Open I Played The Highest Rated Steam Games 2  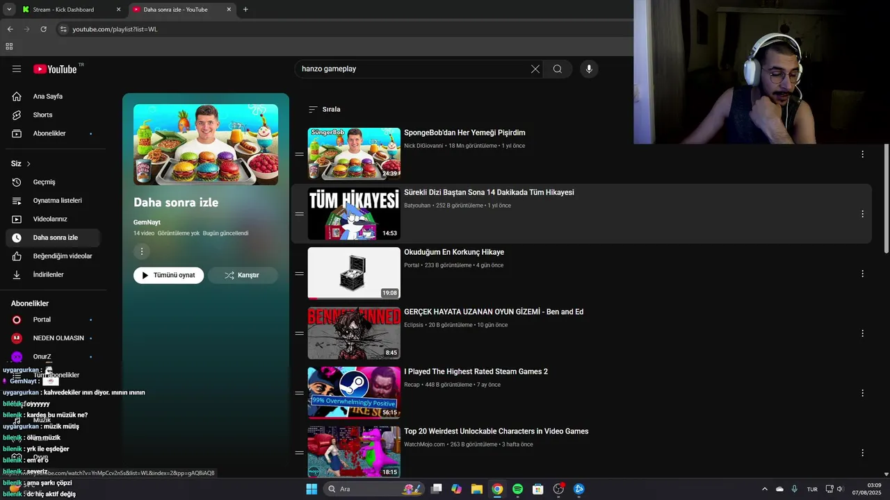(x=476, y=372)
